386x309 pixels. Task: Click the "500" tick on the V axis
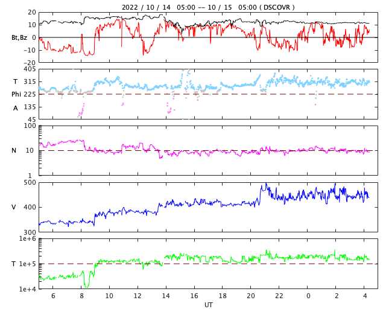pos(30,183)
